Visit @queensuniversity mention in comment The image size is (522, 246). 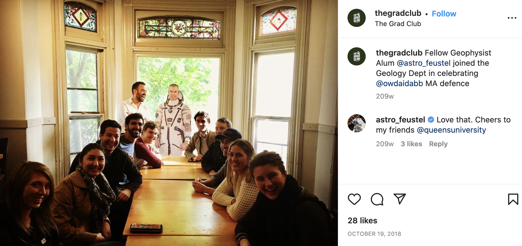451,130
